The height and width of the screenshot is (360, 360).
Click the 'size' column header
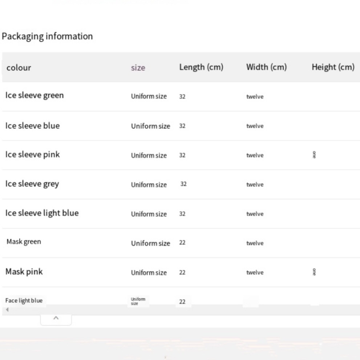138,68
